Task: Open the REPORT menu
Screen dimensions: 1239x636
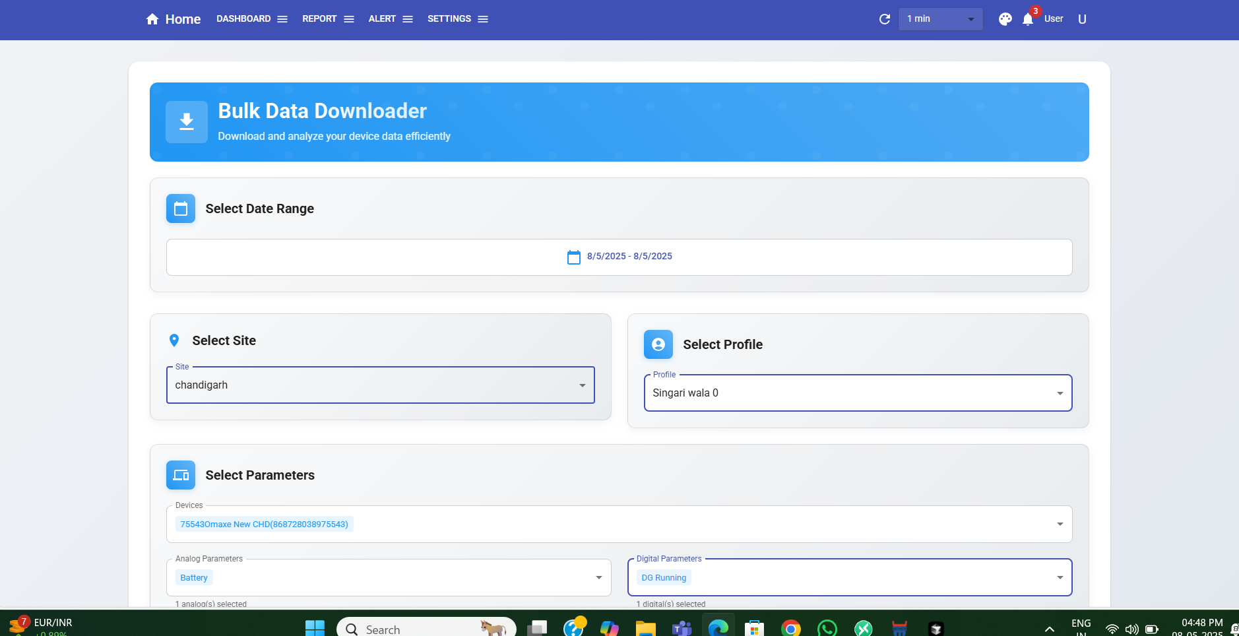Action: click(328, 19)
